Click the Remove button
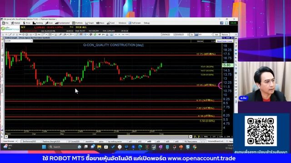 (225, 34)
